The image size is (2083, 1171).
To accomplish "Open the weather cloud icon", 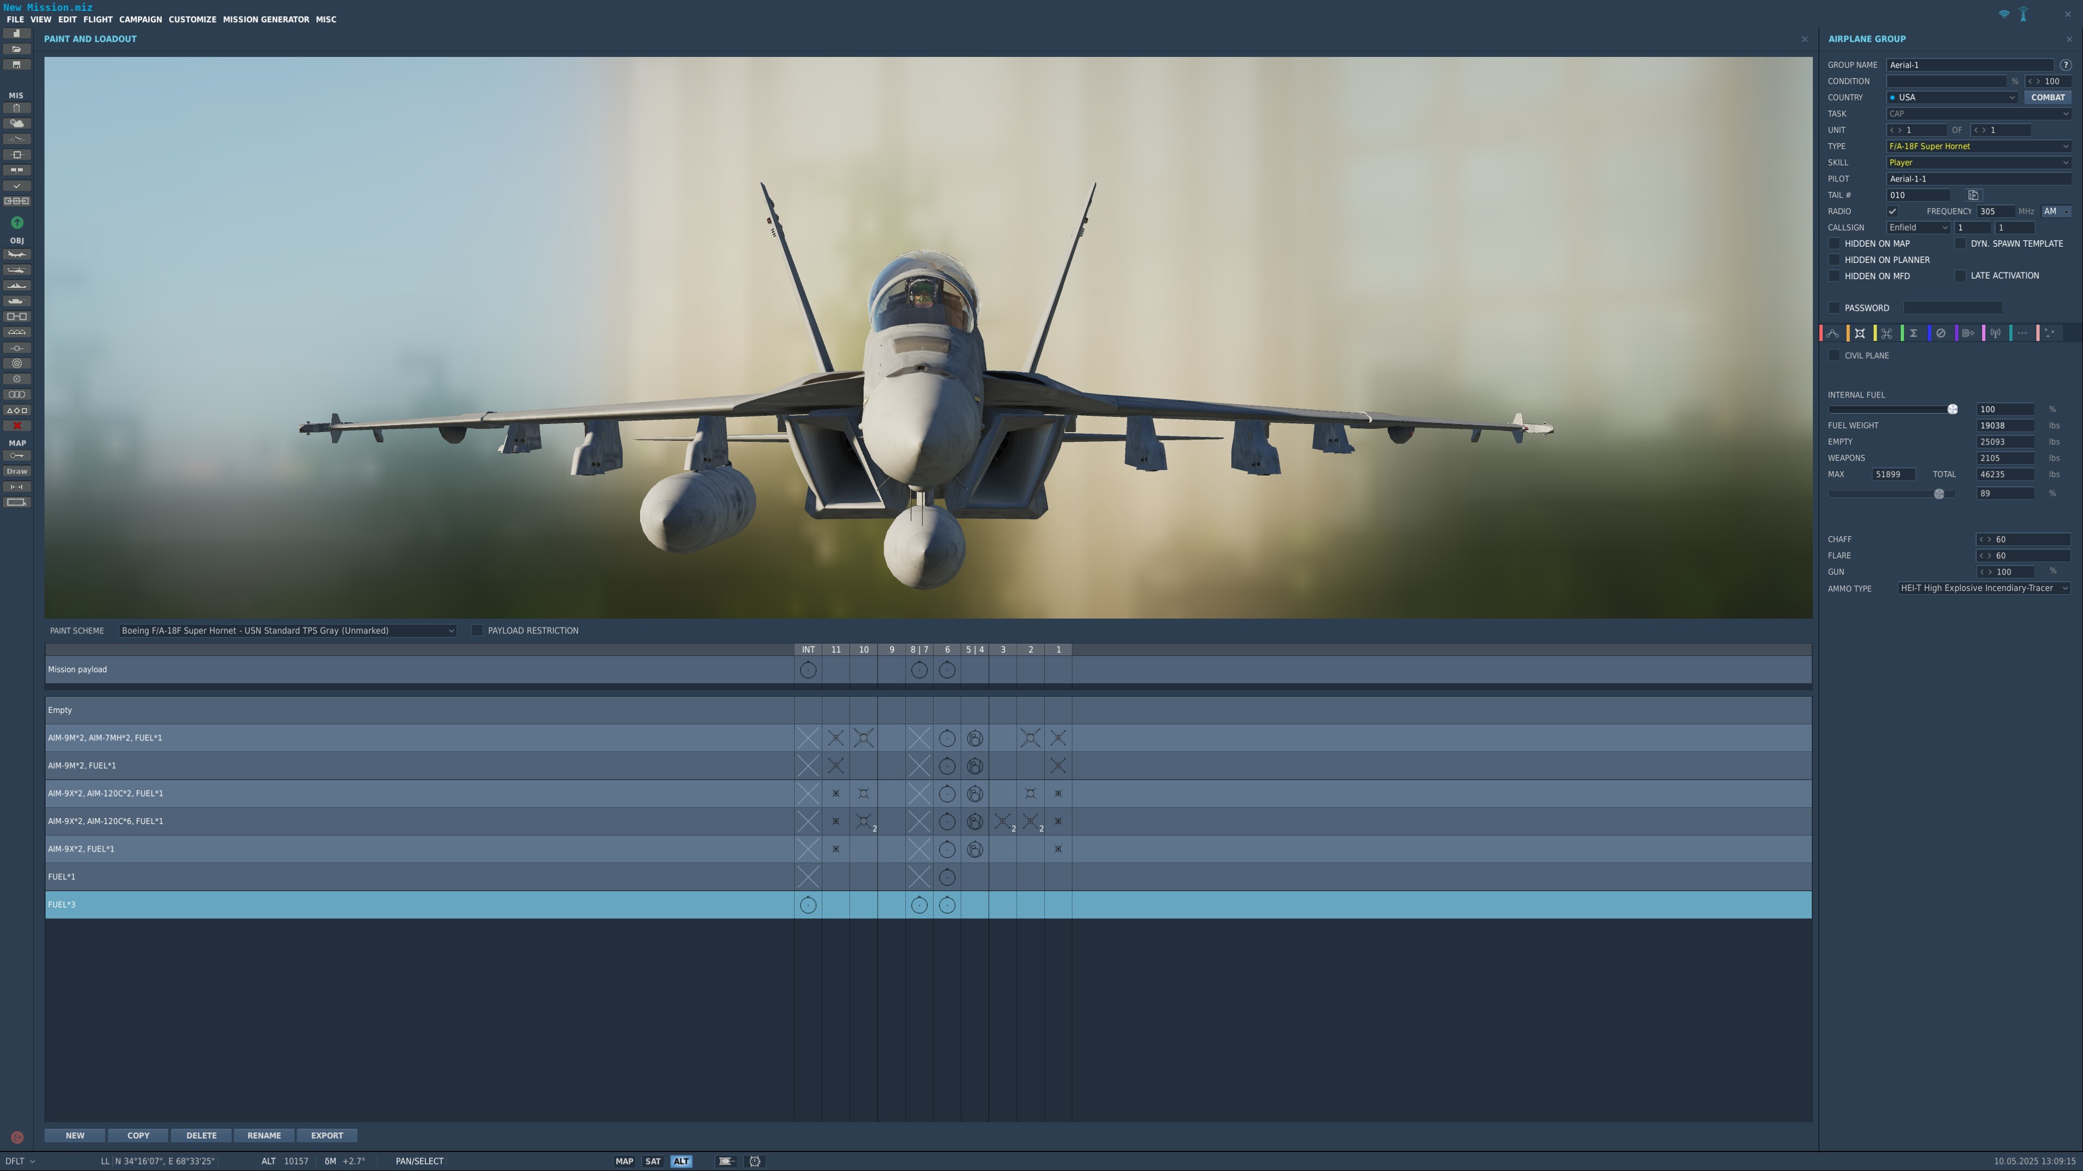I will click(16, 124).
